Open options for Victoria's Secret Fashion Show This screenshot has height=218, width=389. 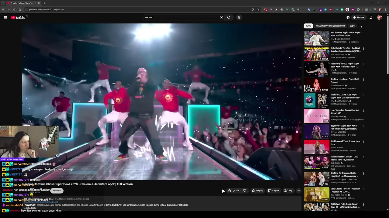click(x=364, y=111)
